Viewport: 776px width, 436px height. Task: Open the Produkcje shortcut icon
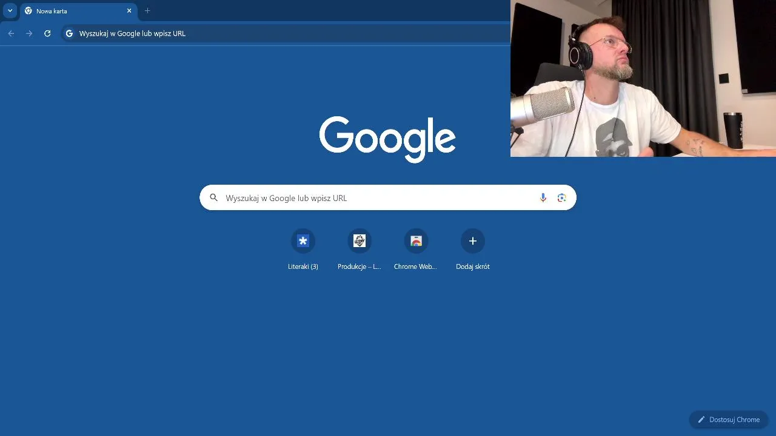[x=360, y=241]
